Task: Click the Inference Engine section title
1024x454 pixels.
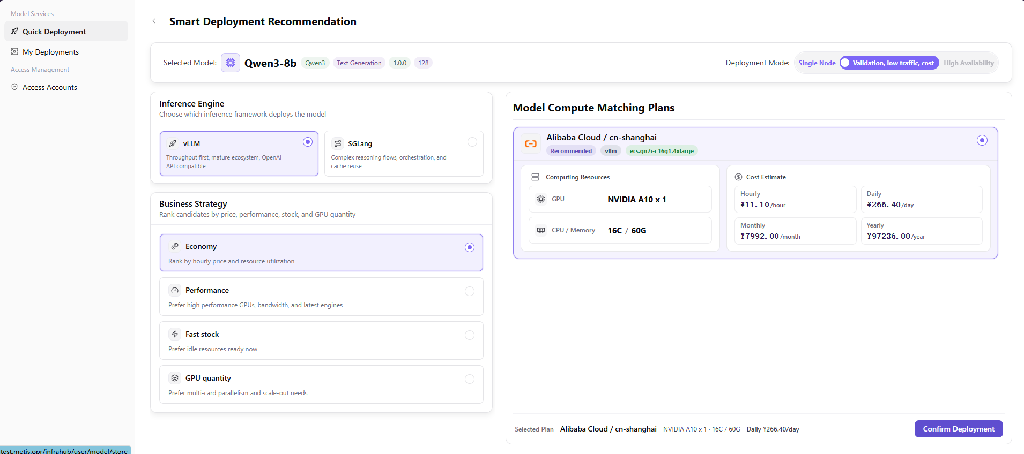Action: pyautogui.click(x=191, y=103)
